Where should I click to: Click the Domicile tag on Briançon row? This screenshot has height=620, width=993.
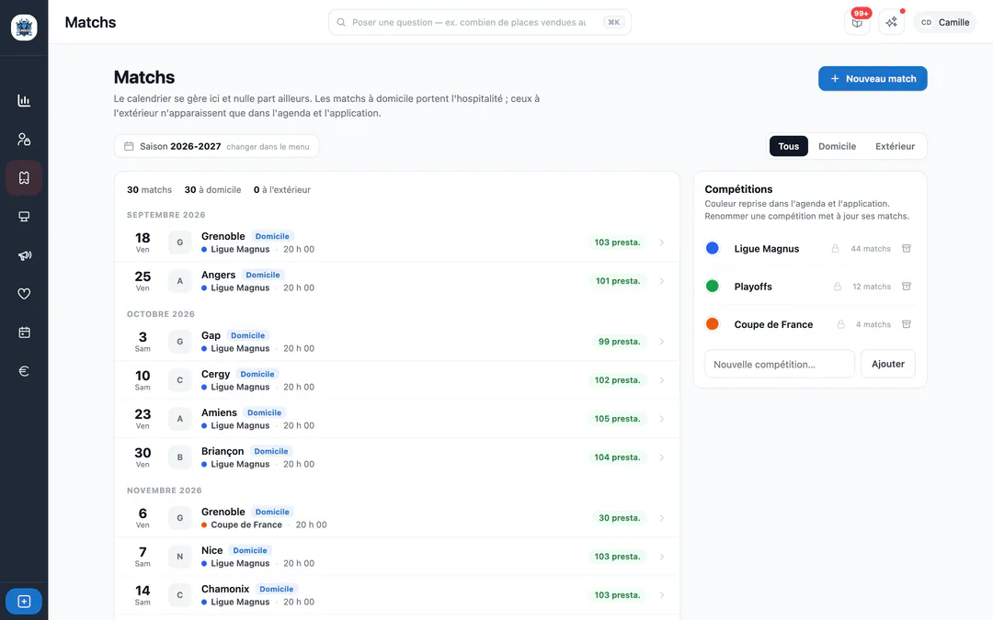271,451
